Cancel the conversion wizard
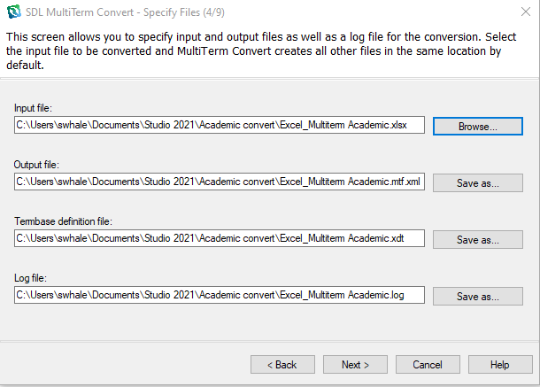Image resolution: width=540 pixels, height=387 pixels. [x=428, y=364]
